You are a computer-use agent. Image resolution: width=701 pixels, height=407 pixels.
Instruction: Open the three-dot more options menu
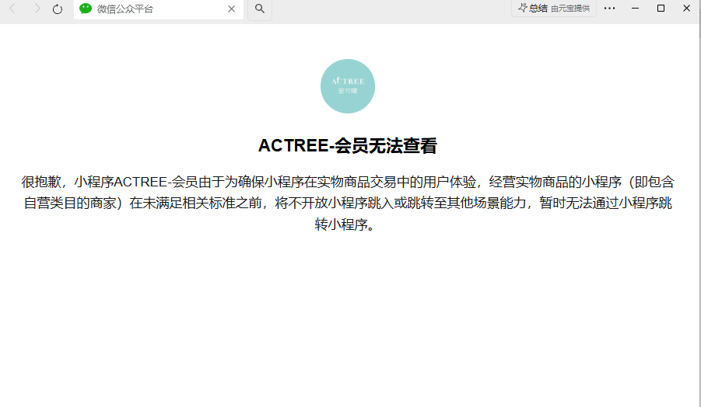tap(610, 8)
